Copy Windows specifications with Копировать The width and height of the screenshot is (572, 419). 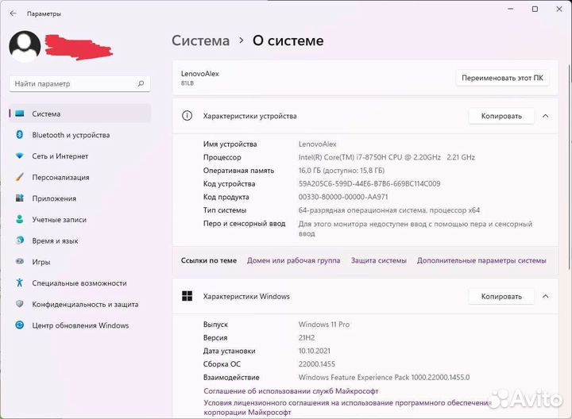click(501, 296)
